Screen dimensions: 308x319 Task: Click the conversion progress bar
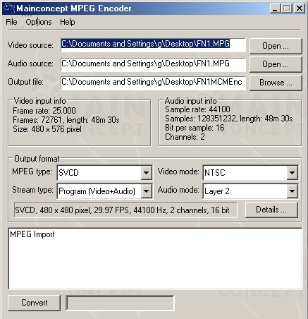[120, 303]
